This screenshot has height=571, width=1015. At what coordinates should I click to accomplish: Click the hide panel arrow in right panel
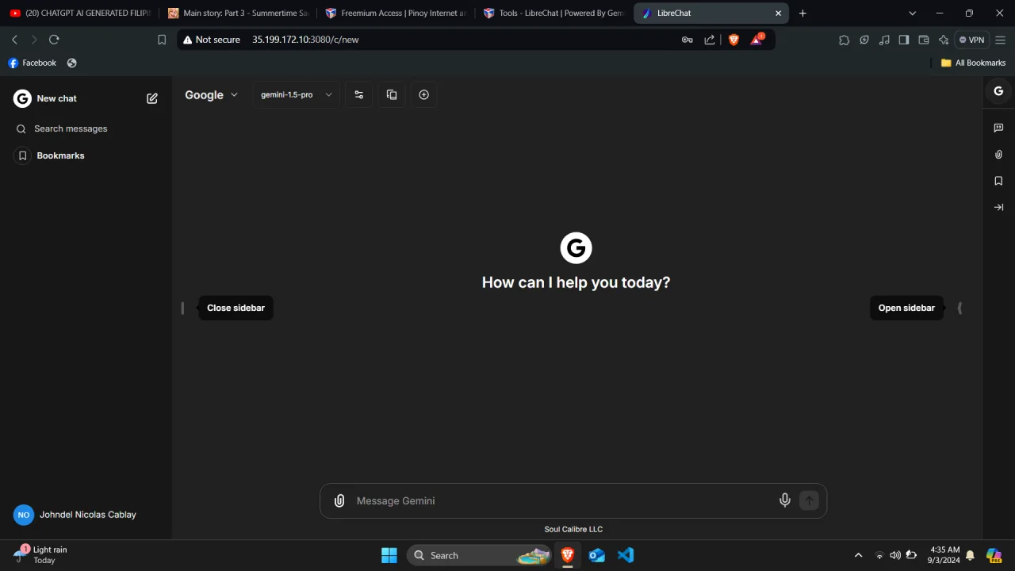pyautogui.click(x=998, y=207)
